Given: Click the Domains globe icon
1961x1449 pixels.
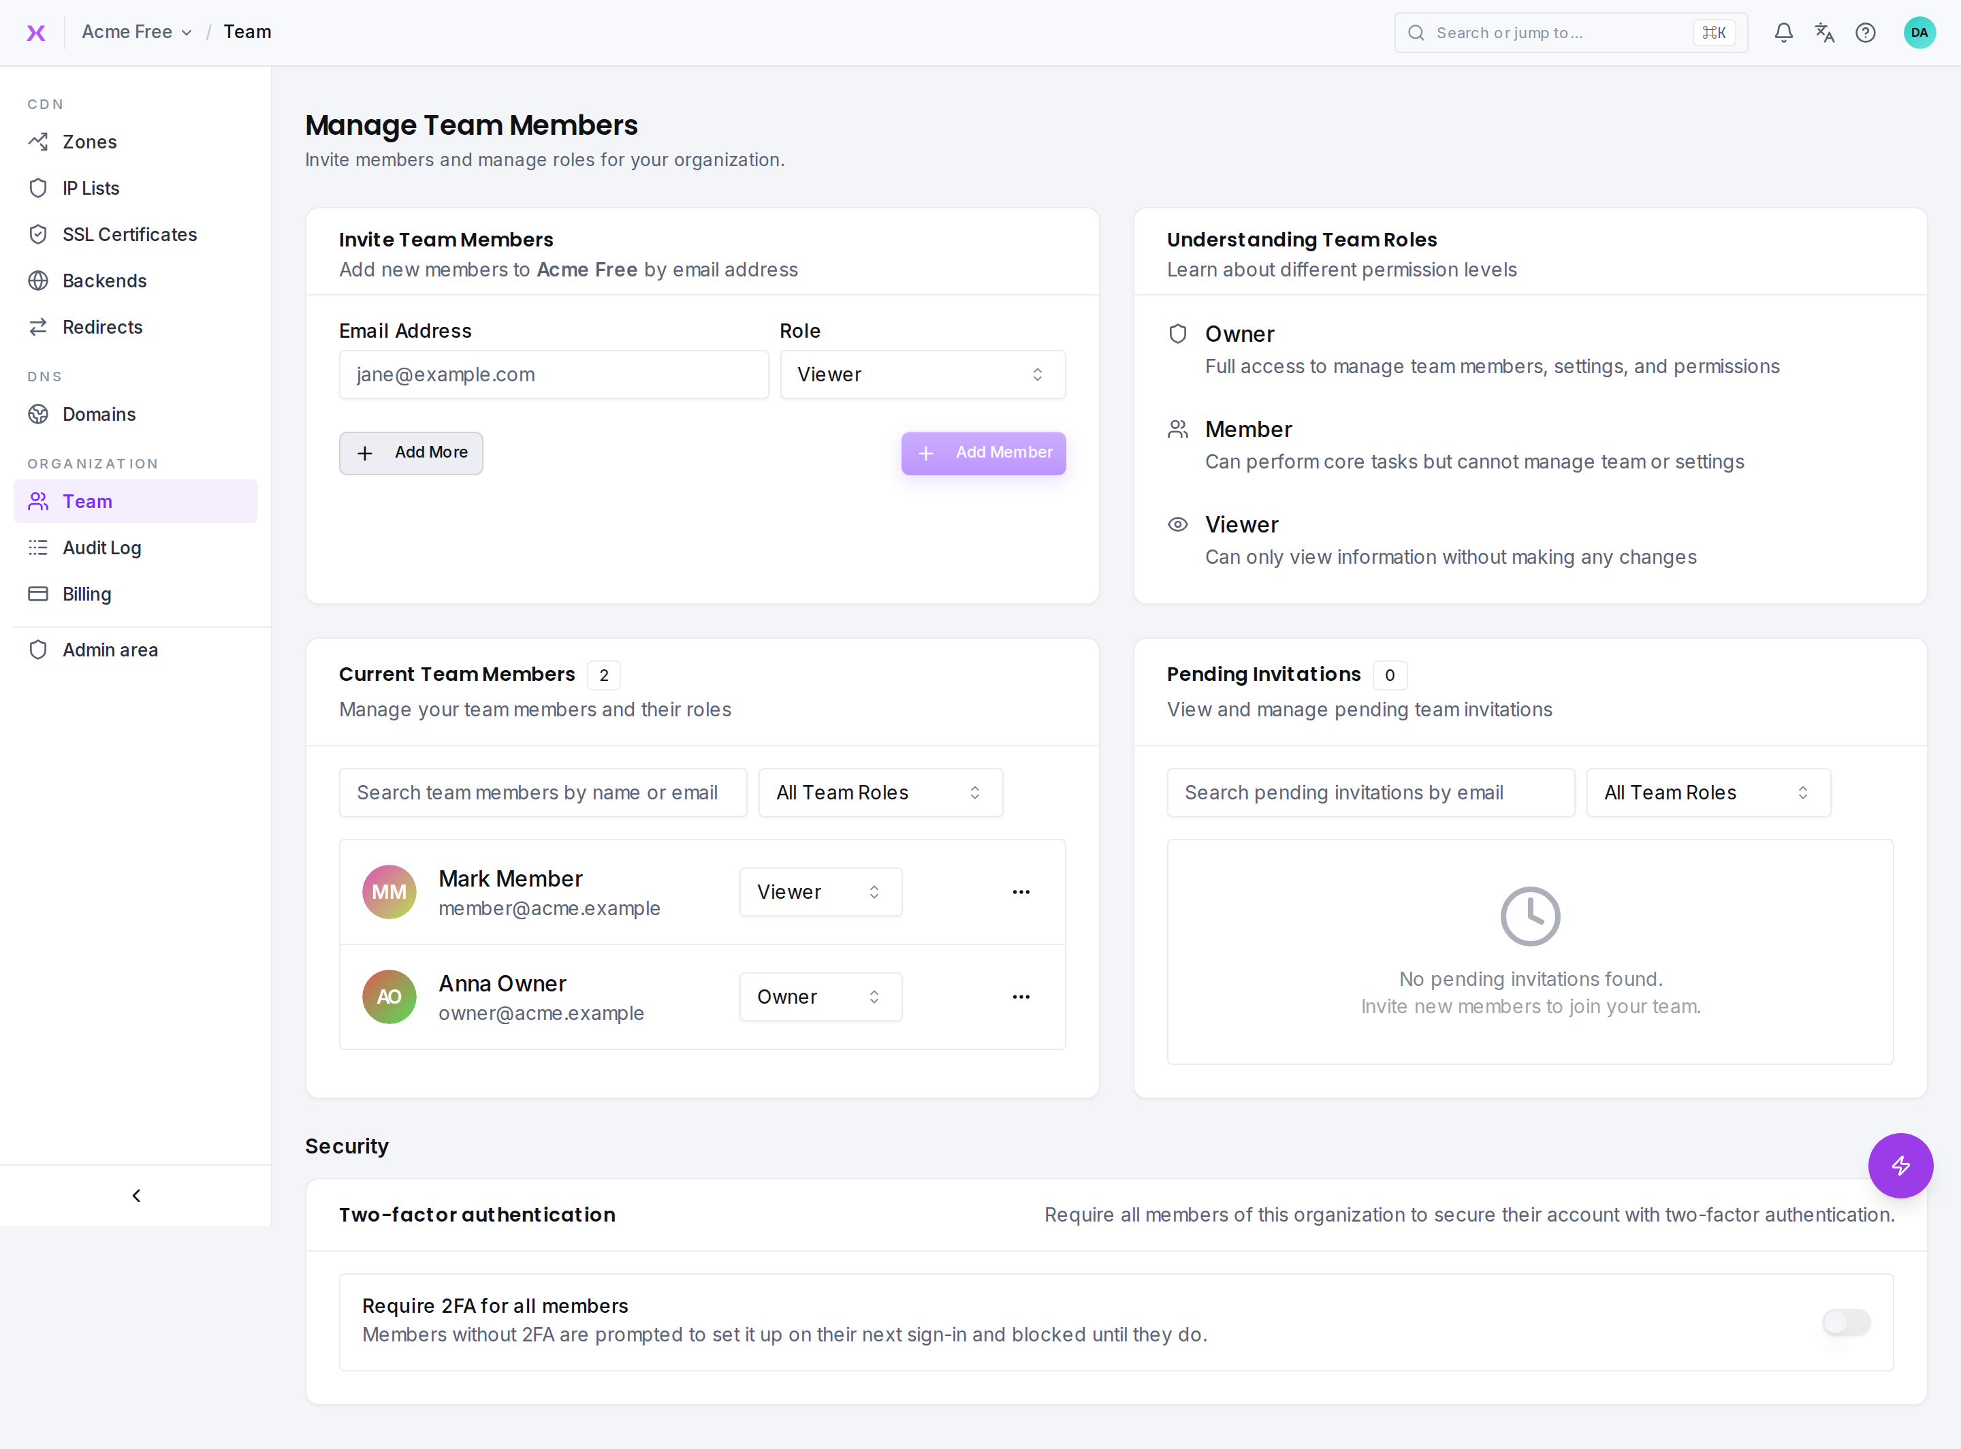Looking at the screenshot, I should [37, 414].
